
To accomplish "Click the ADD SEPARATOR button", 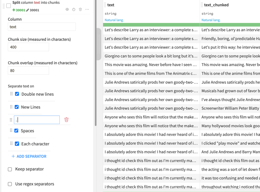I will (29, 156).
